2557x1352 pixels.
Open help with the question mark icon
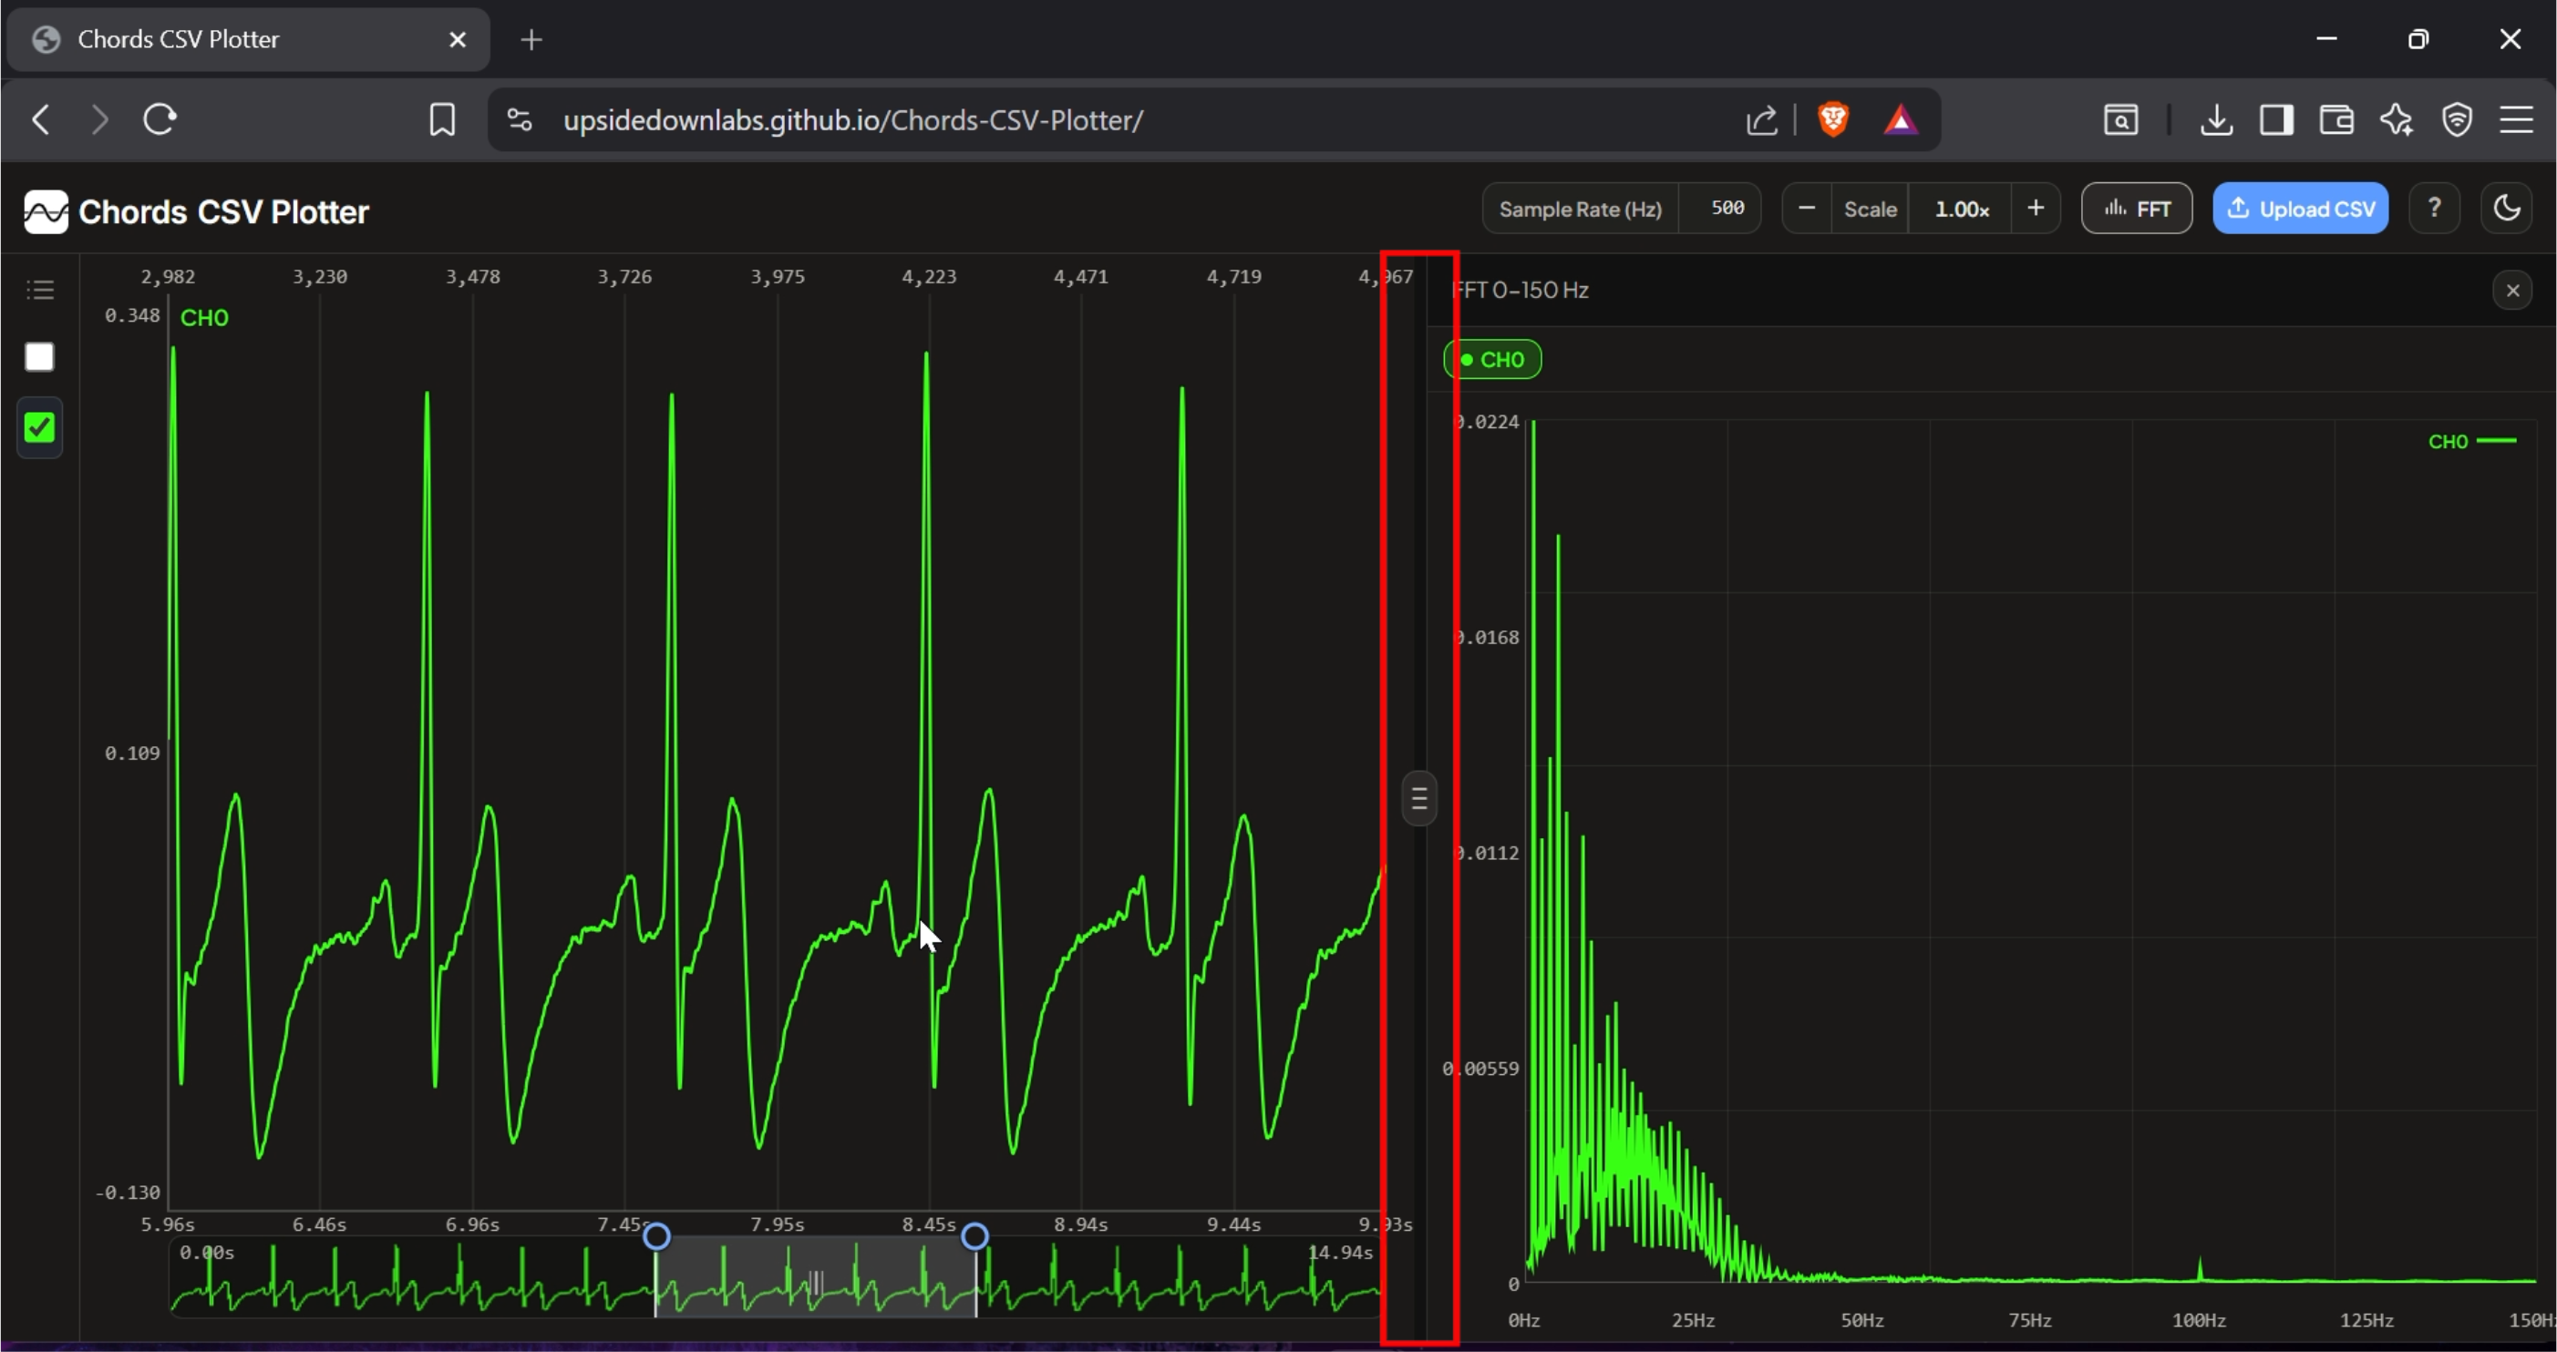[x=2434, y=209]
